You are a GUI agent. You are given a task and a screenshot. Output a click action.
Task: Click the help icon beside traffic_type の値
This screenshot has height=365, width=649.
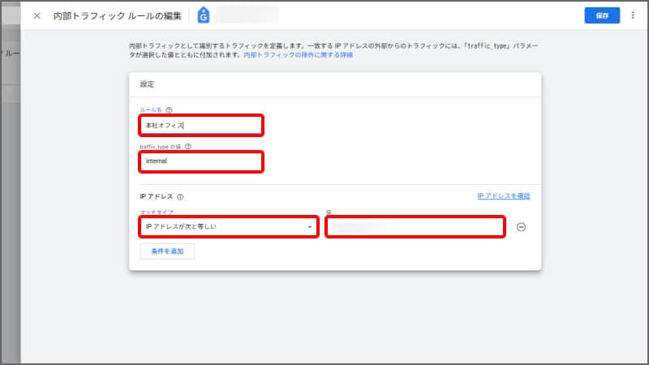(188, 147)
